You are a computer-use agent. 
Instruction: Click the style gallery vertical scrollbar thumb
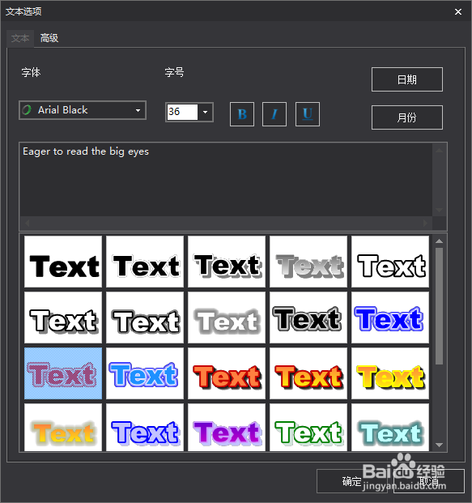coord(440,306)
